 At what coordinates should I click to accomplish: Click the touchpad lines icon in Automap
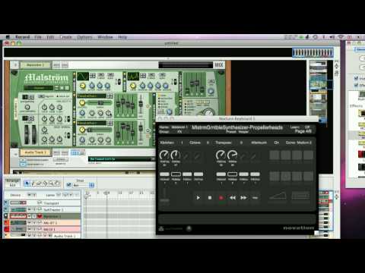300,196
